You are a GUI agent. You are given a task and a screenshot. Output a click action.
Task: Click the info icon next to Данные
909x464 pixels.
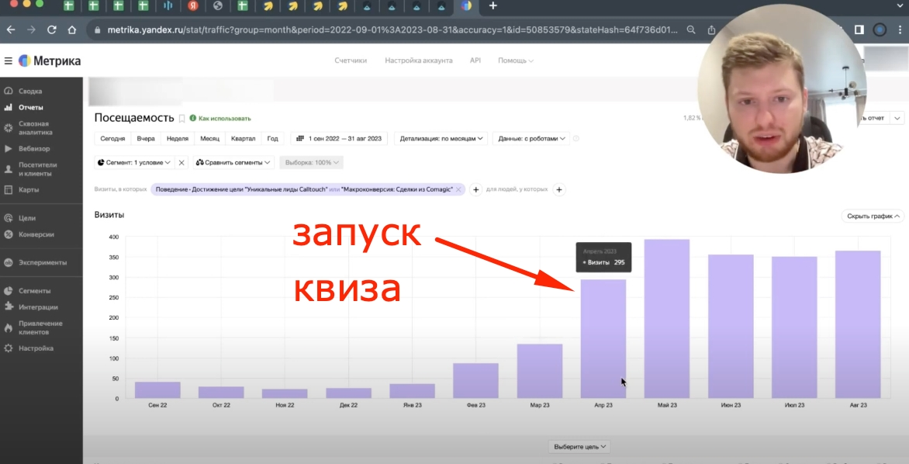tap(575, 139)
